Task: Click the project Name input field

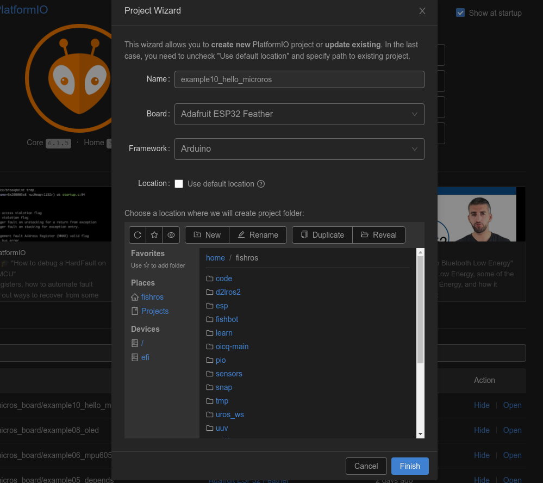Action: [x=299, y=79]
